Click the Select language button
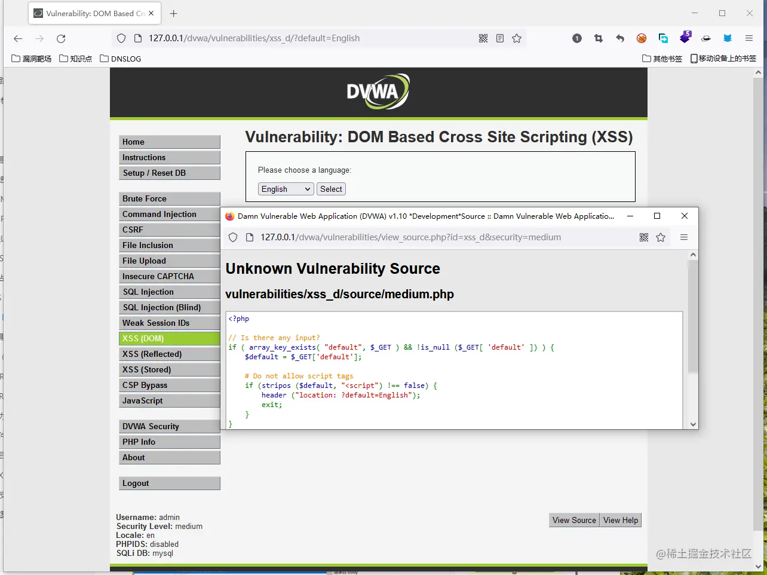 (331, 189)
